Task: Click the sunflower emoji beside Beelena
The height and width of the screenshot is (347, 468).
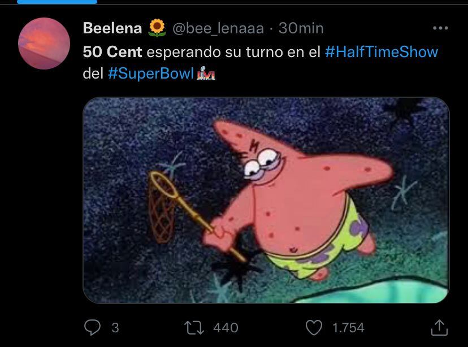Action: click(x=157, y=27)
